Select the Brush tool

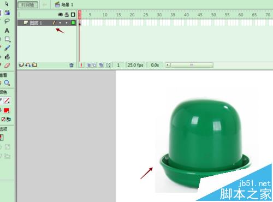pos(7,47)
